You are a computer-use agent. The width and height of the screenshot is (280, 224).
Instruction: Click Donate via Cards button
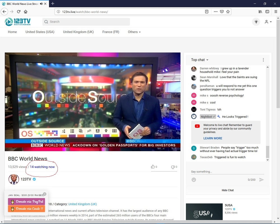[x=26, y=209]
